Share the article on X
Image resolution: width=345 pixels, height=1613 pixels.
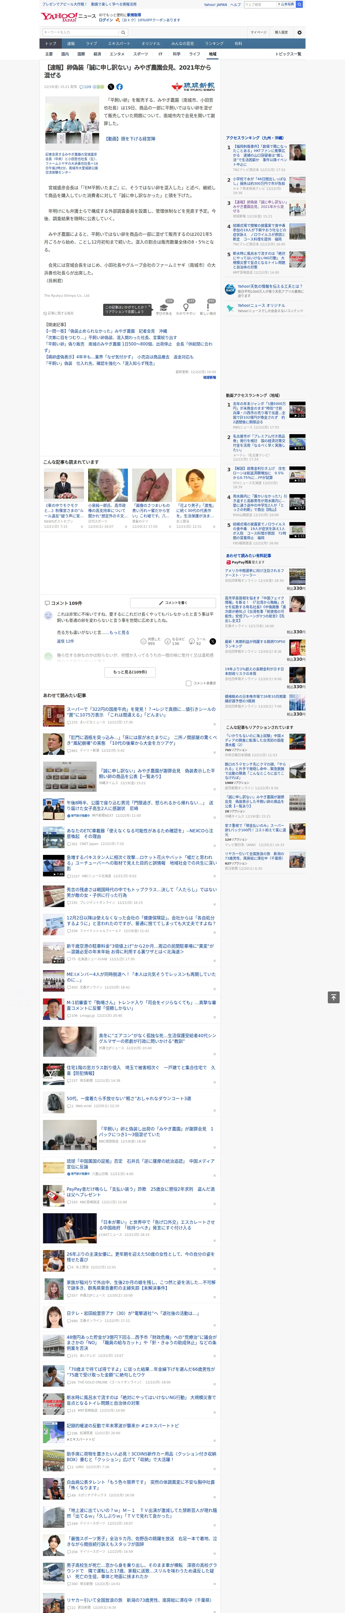pyautogui.click(x=111, y=87)
